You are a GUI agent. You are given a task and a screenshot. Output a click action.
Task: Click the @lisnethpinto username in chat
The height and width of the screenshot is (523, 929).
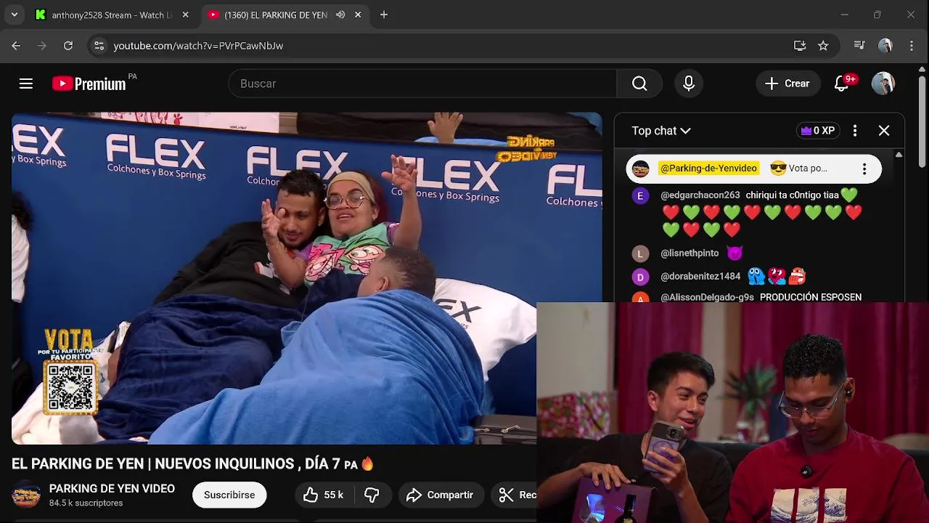pos(689,253)
